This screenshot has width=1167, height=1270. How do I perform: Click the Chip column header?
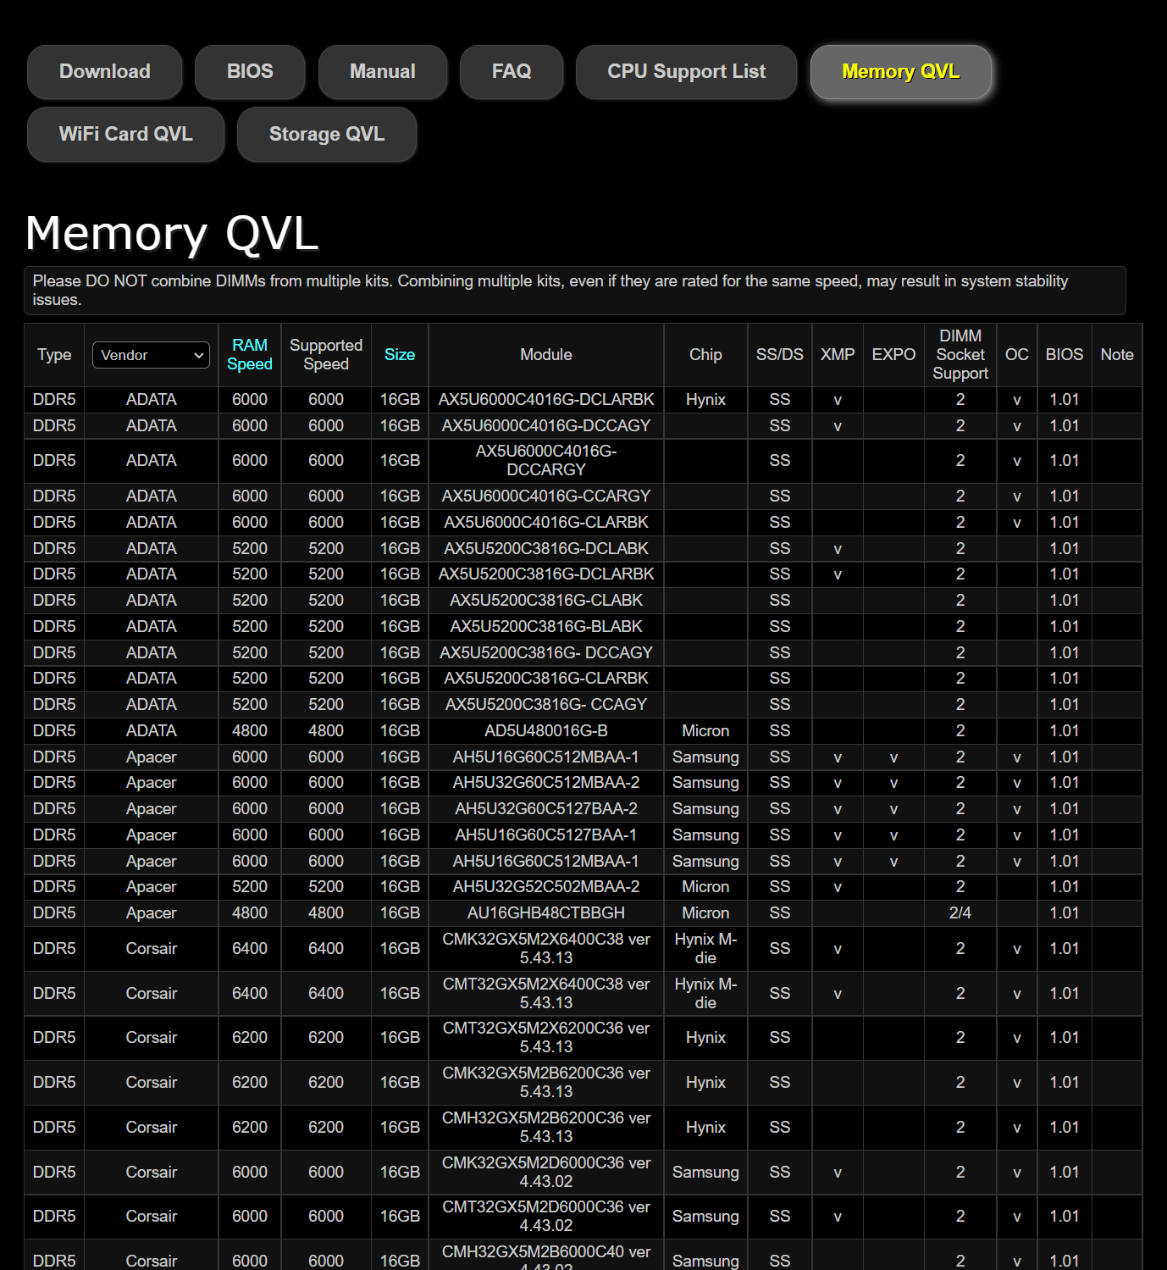705,355
